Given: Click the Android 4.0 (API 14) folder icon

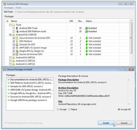Looking at the screenshot, I should [x=14, y=58].
